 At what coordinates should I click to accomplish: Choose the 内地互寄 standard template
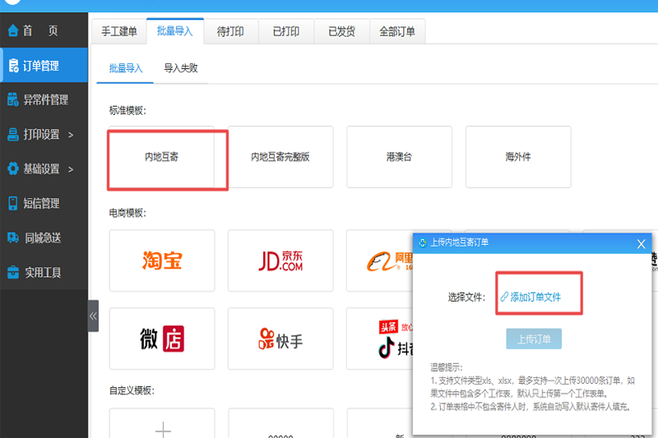[162, 157]
